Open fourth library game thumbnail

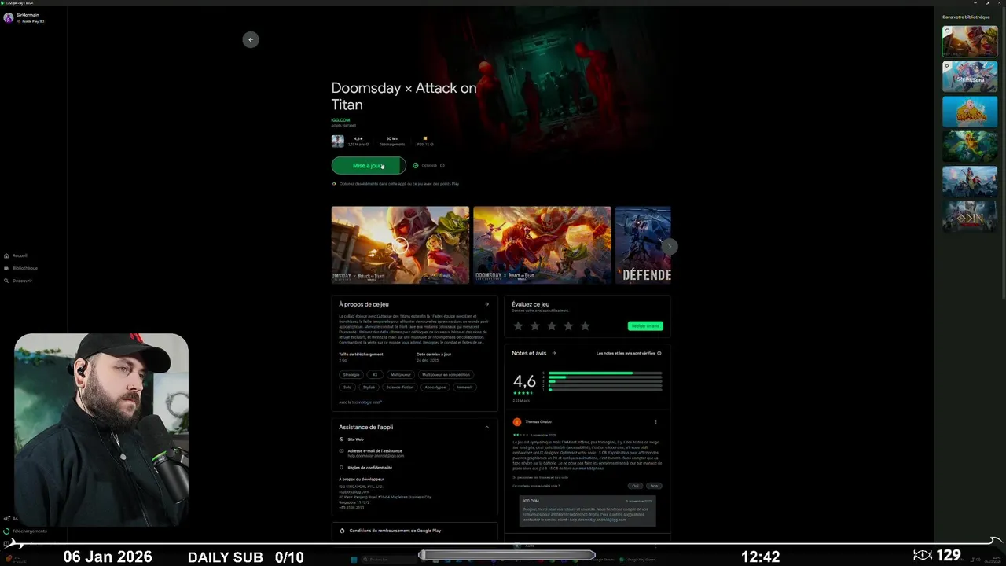pos(970,146)
